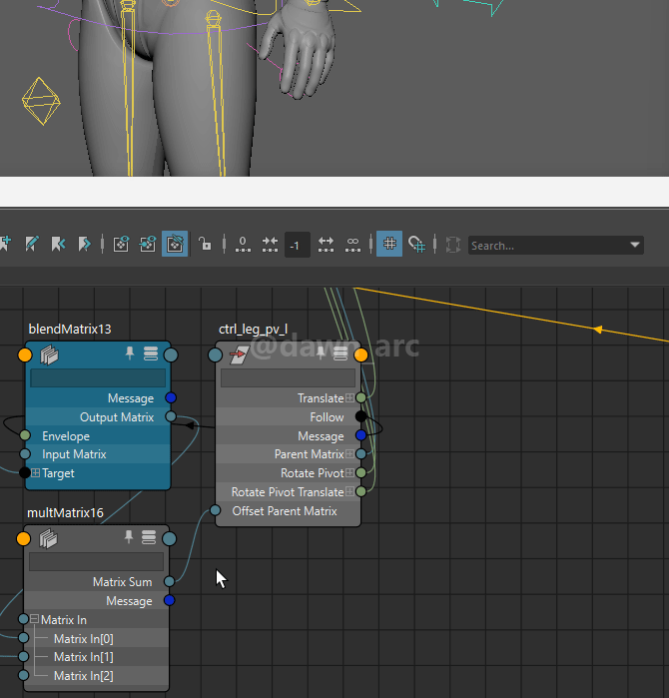Expand the Translate attribute
The image size is (669, 698).
click(349, 397)
